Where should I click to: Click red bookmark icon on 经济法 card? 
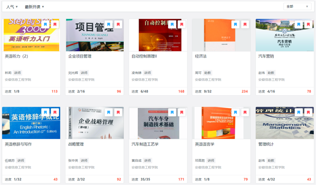pyautogui.click(x=245, y=24)
